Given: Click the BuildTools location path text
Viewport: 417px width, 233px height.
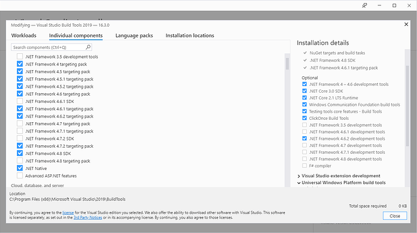Looking at the screenshot, I should click(x=68, y=199).
